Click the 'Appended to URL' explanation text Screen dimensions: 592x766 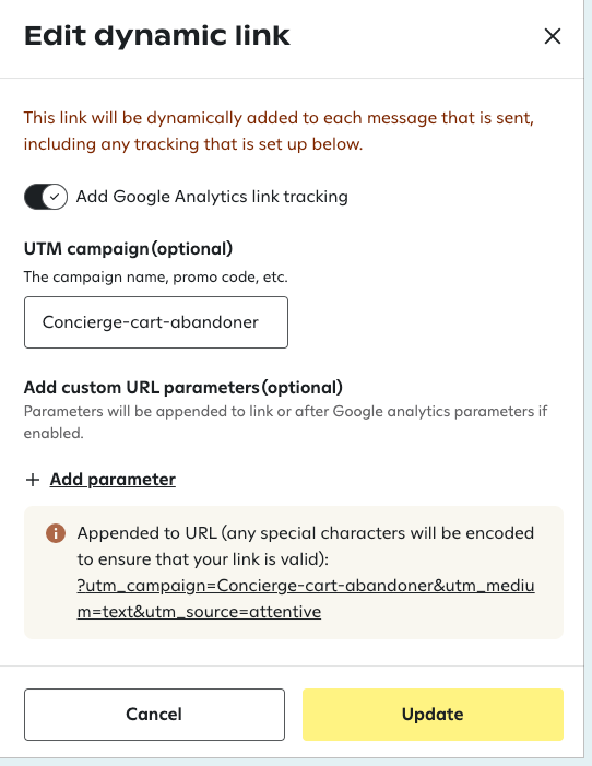tap(305, 545)
